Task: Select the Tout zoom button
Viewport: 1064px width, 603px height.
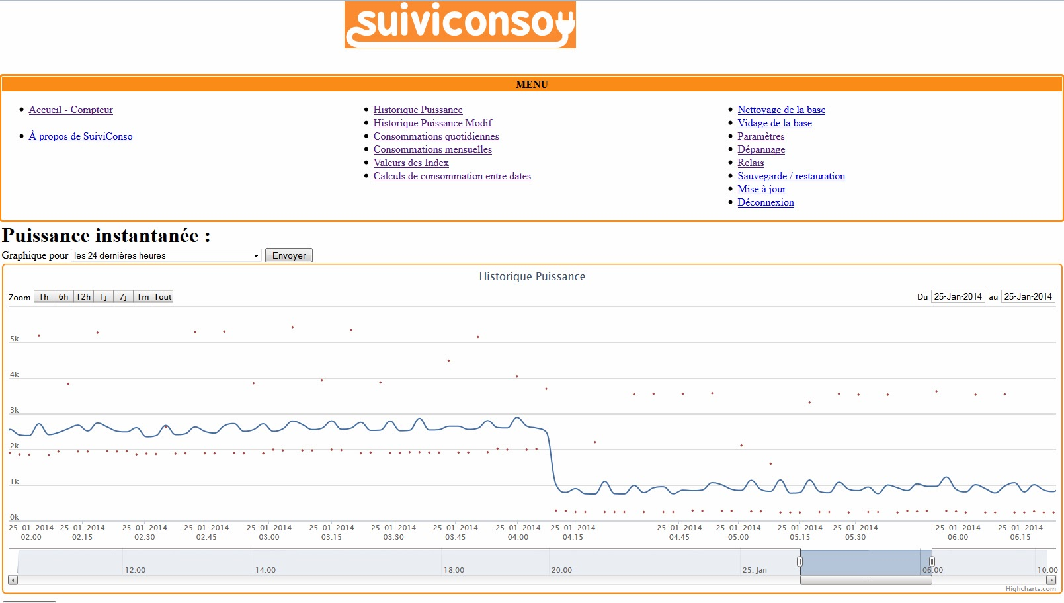Action: click(x=163, y=297)
